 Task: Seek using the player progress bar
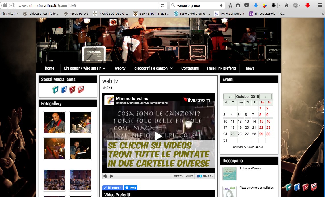pyautogui.click(x=143, y=176)
